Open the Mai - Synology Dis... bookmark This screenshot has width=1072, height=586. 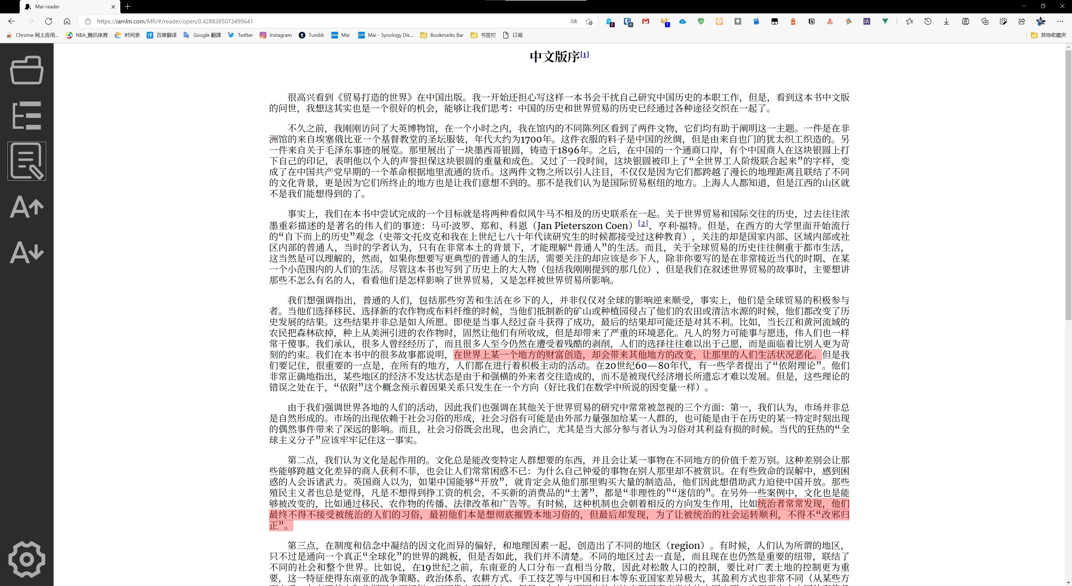[385, 35]
